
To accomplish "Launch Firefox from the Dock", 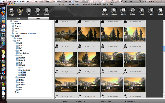I will 3,13.
